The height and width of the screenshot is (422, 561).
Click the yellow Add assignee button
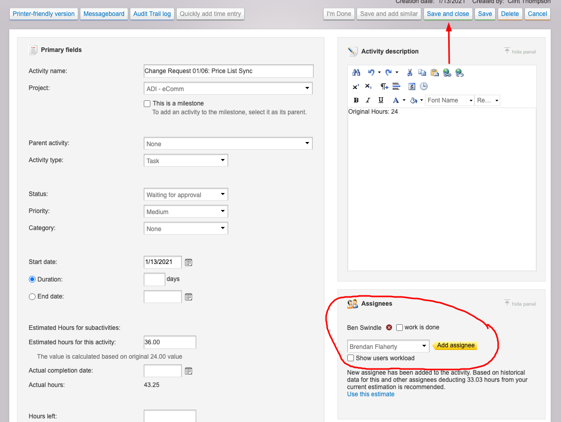455,345
